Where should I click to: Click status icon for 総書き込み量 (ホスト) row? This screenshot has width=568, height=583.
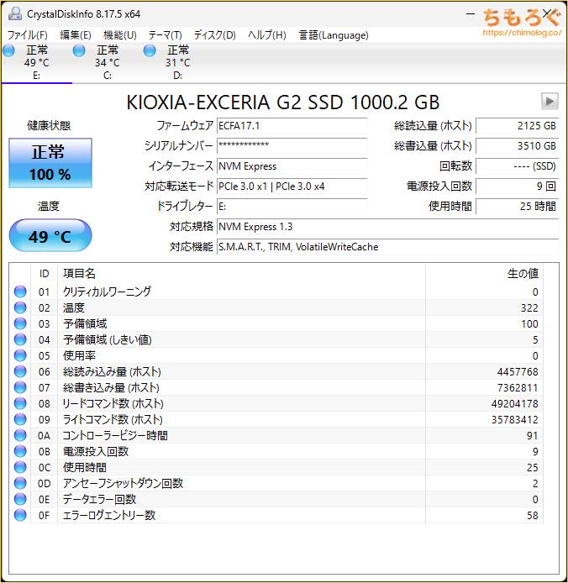[x=20, y=387]
